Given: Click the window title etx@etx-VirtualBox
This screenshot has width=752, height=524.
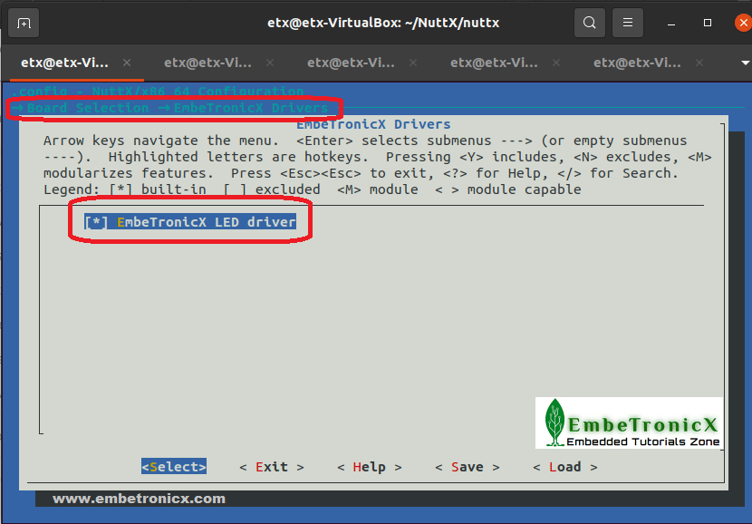Looking at the screenshot, I should [383, 23].
